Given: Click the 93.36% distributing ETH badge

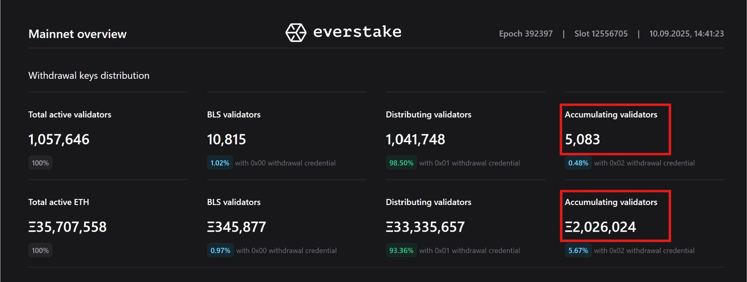Looking at the screenshot, I should 401,250.
